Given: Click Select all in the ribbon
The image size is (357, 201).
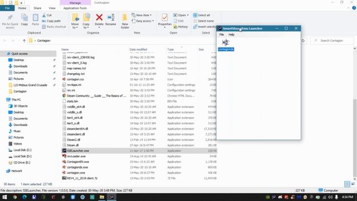Looking at the screenshot, I should pyautogui.click(x=201, y=15).
